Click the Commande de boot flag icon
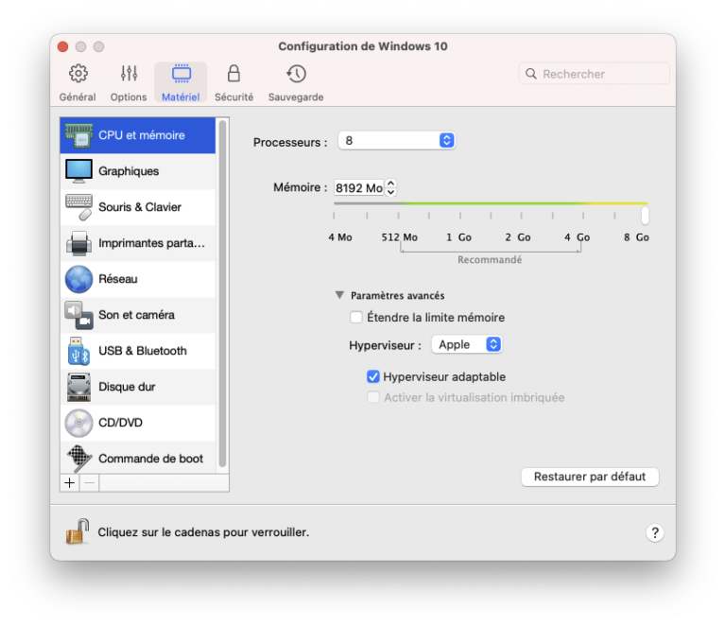The width and height of the screenshot is (726, 627). [x=79, y=459]
